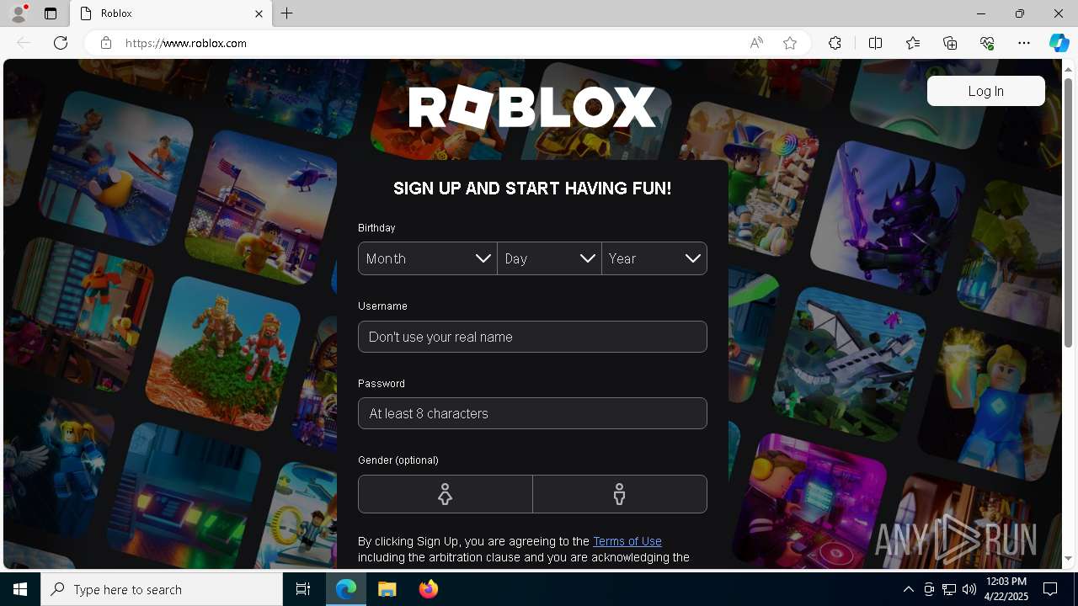
Task: Click the address bar URL
Action: tap(186, 43)
